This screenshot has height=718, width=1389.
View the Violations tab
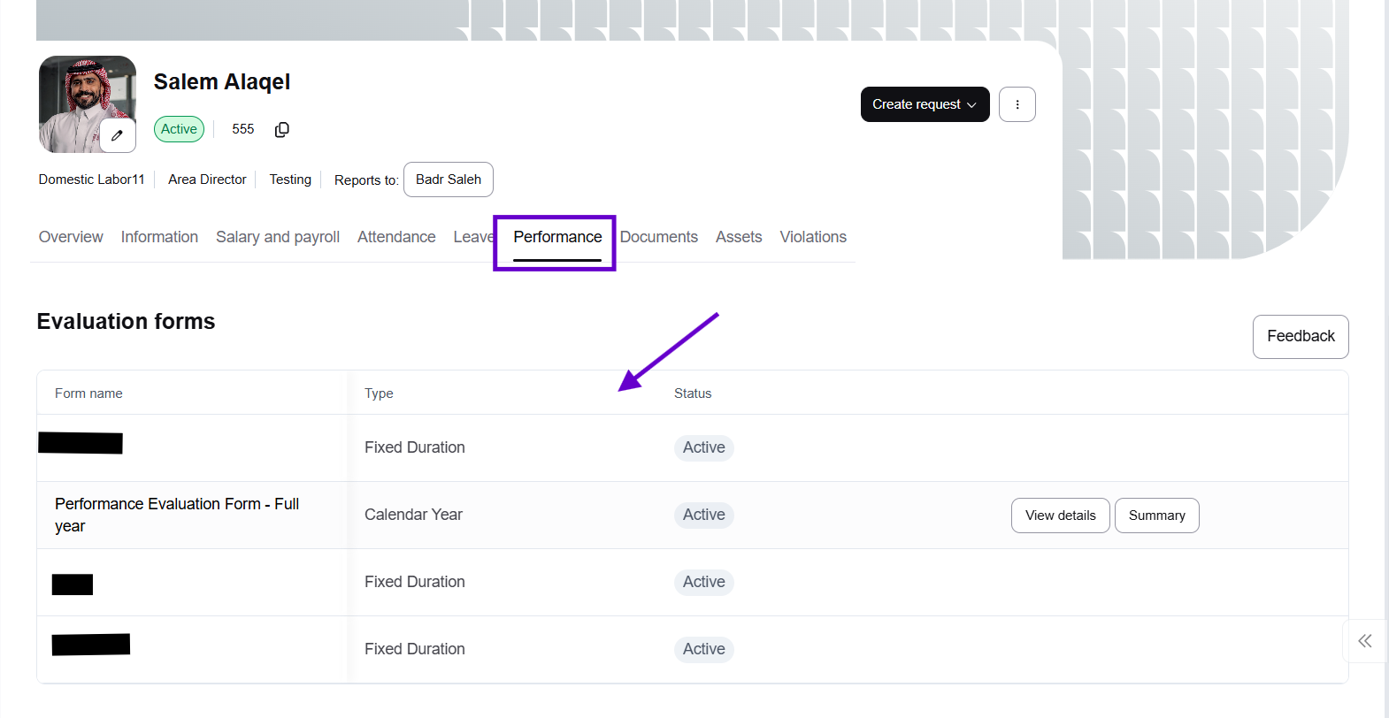click(813, 237)
